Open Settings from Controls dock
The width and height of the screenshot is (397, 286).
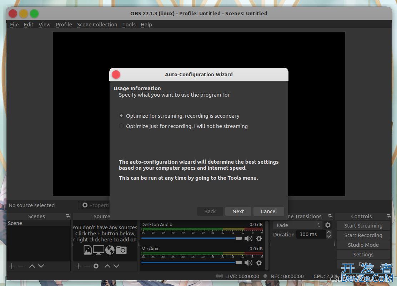(363, 254)
